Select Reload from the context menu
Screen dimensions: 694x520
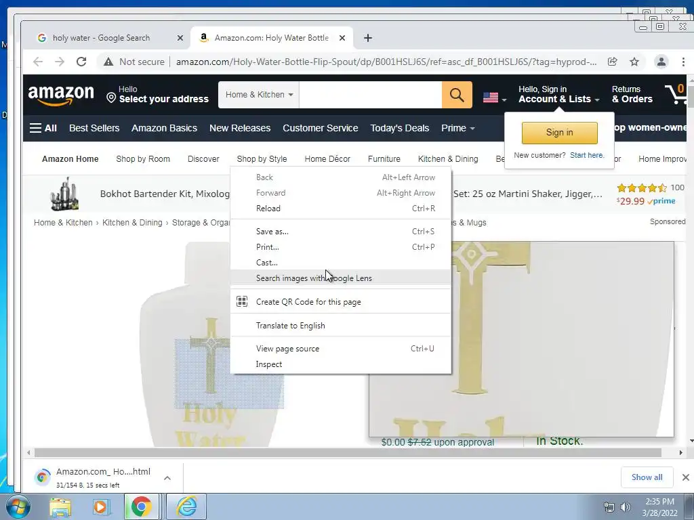[x=341, y=209]
